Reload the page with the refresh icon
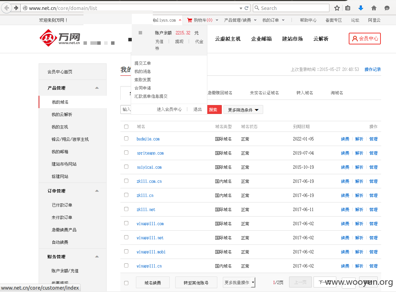 point(247,8)
